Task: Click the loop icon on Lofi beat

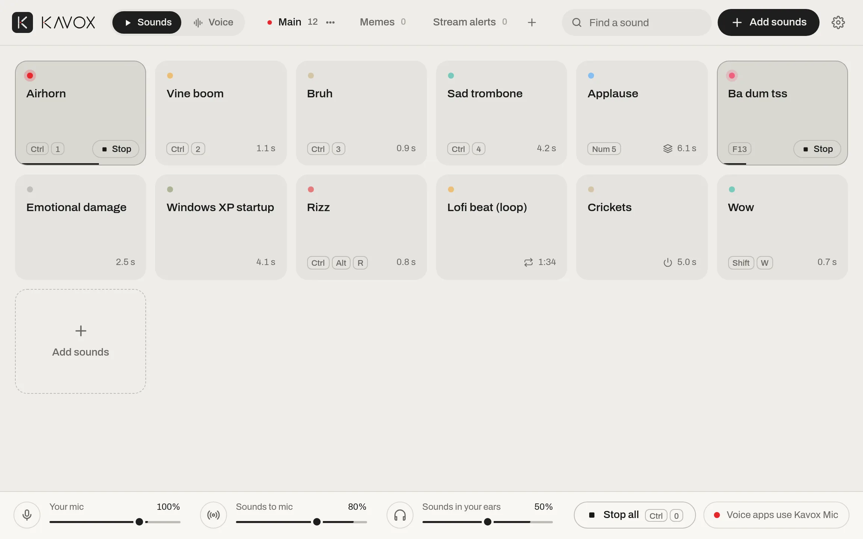Action: coord(529,262)
